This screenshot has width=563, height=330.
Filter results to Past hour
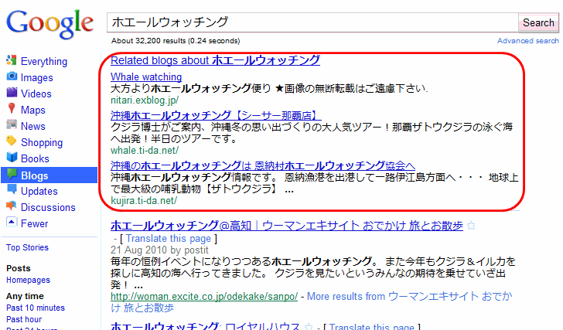coord(24,319)
